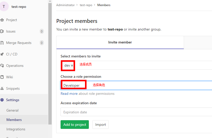Image resolution: width=212 pixels, height=138 pixels.
Task: Click the Wiki book icon
Action: tap(2, 77)
